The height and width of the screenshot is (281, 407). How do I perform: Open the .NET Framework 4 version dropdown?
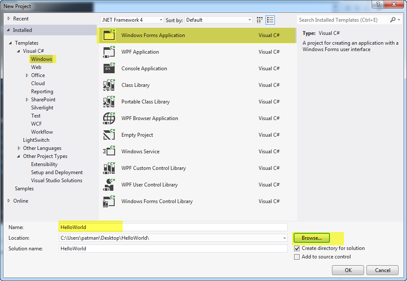pyautogui.click(x=132, y=20)
